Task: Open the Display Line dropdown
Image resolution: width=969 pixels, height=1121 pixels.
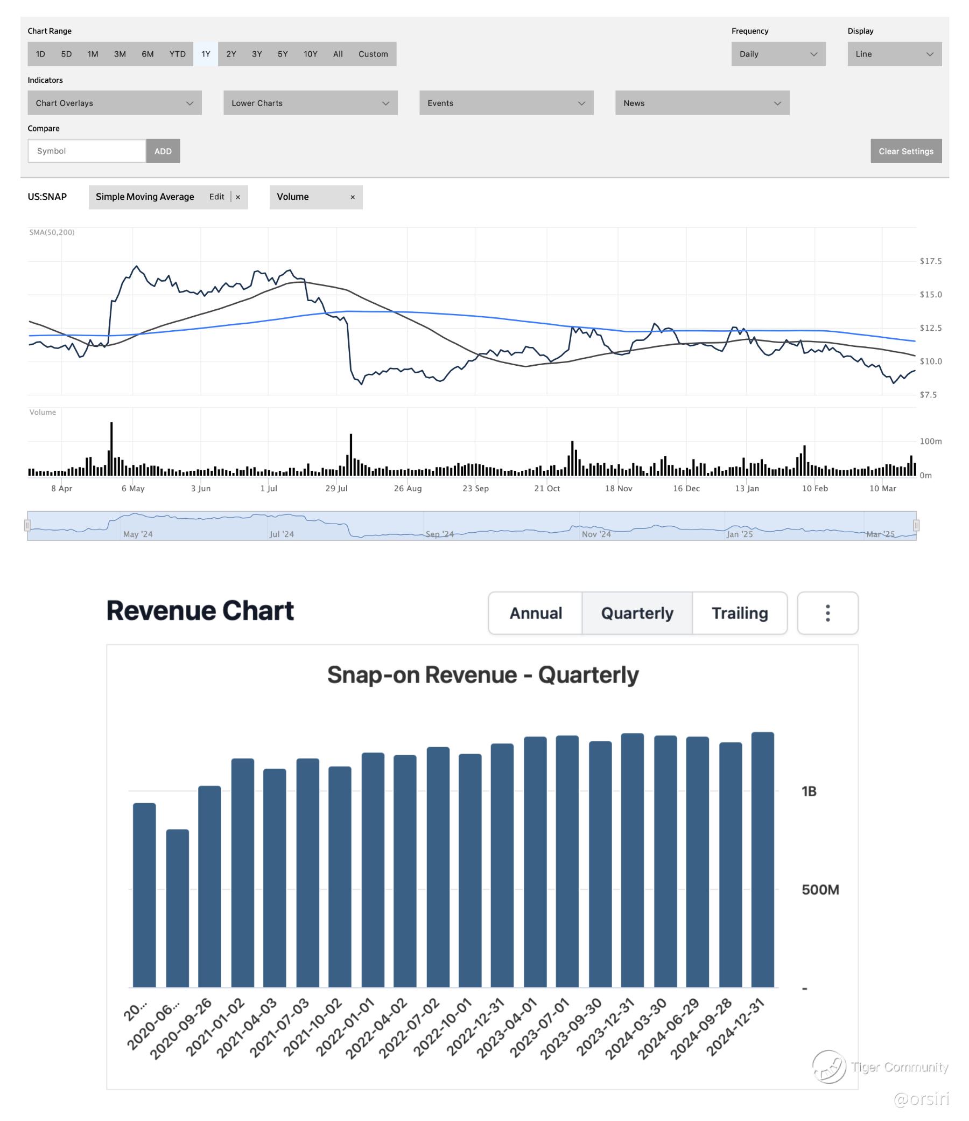Action: [x=894, y=54]
